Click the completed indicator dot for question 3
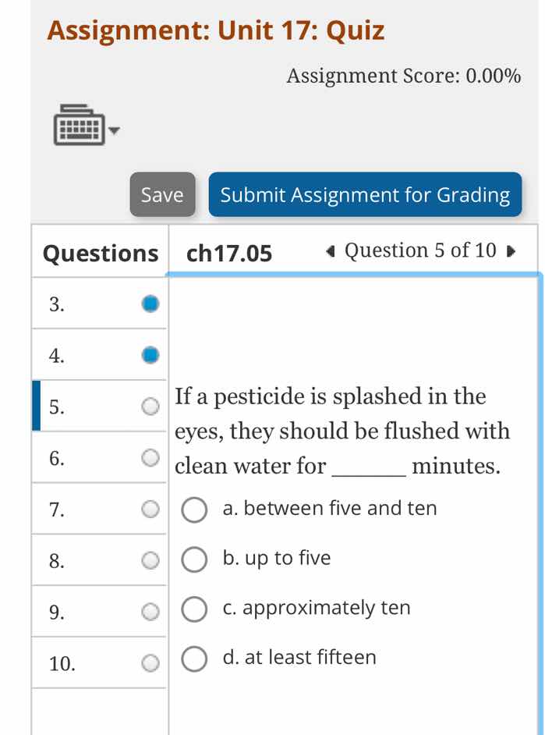The width and height of the screenshot is (545, 735). click(x=150, y=303)
